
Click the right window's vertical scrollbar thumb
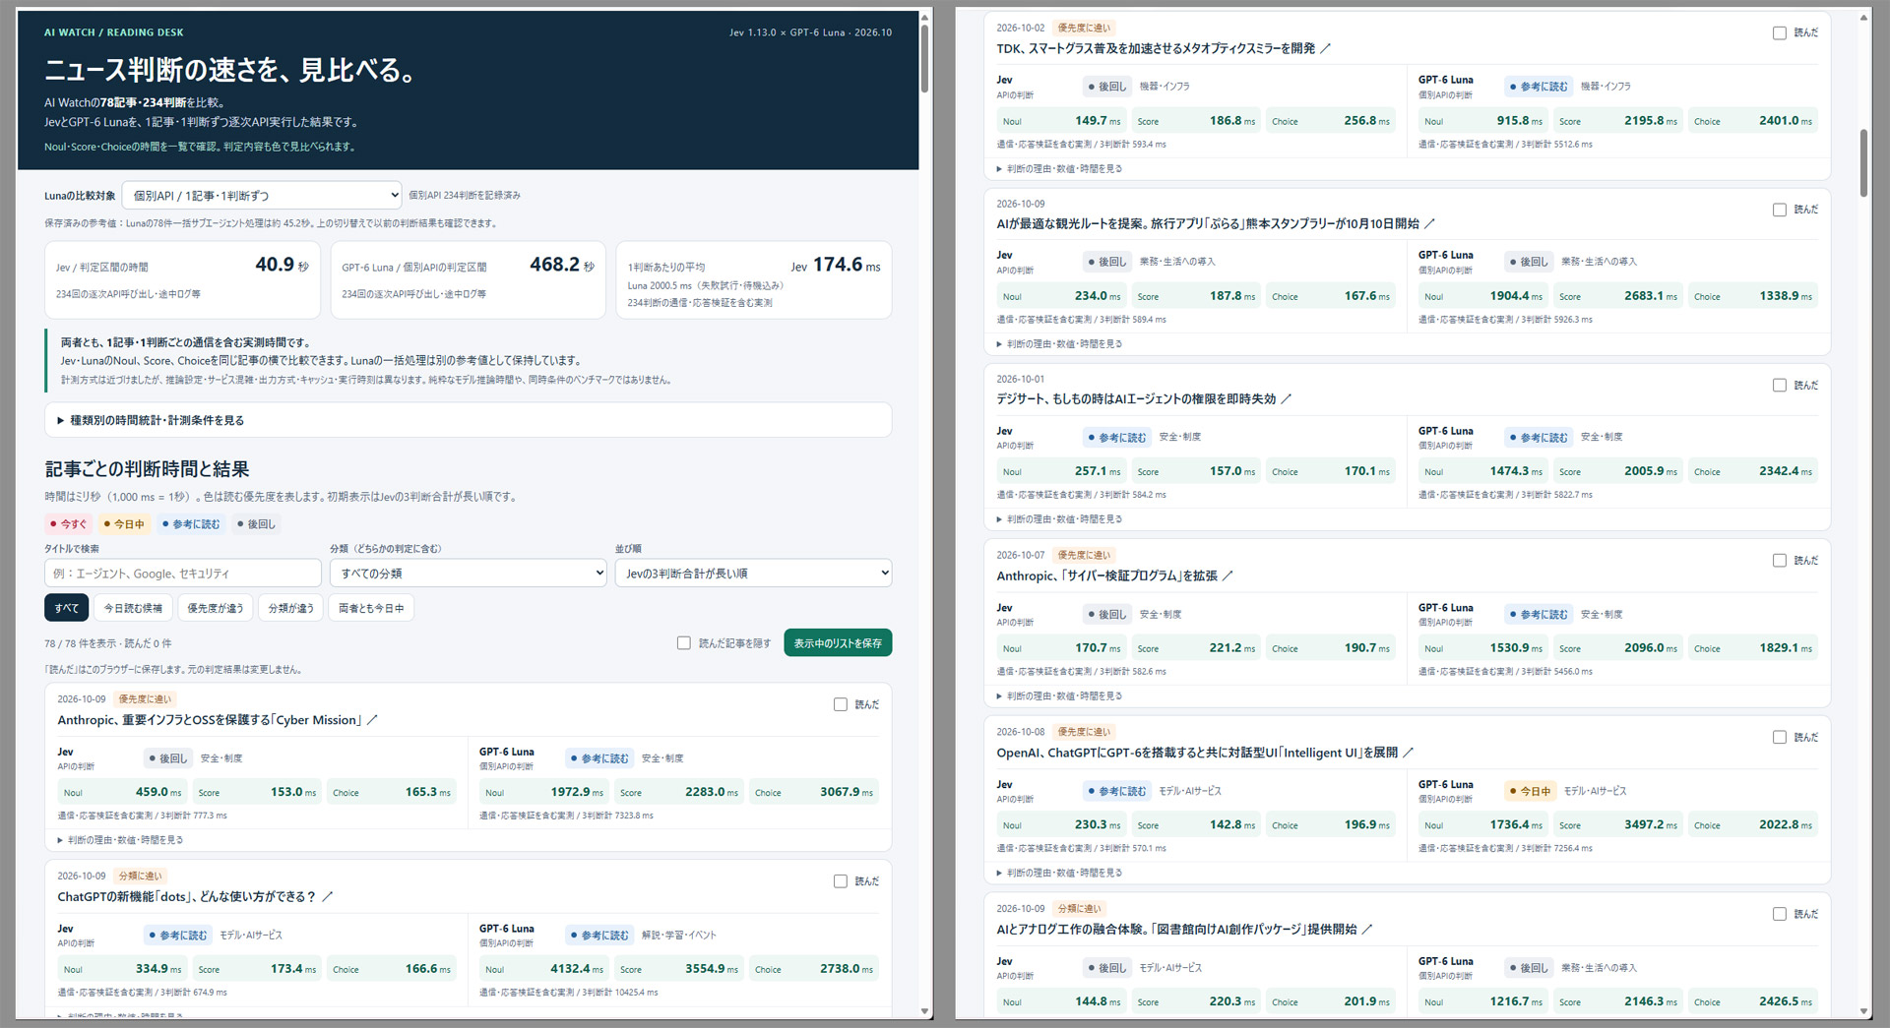1864,163
